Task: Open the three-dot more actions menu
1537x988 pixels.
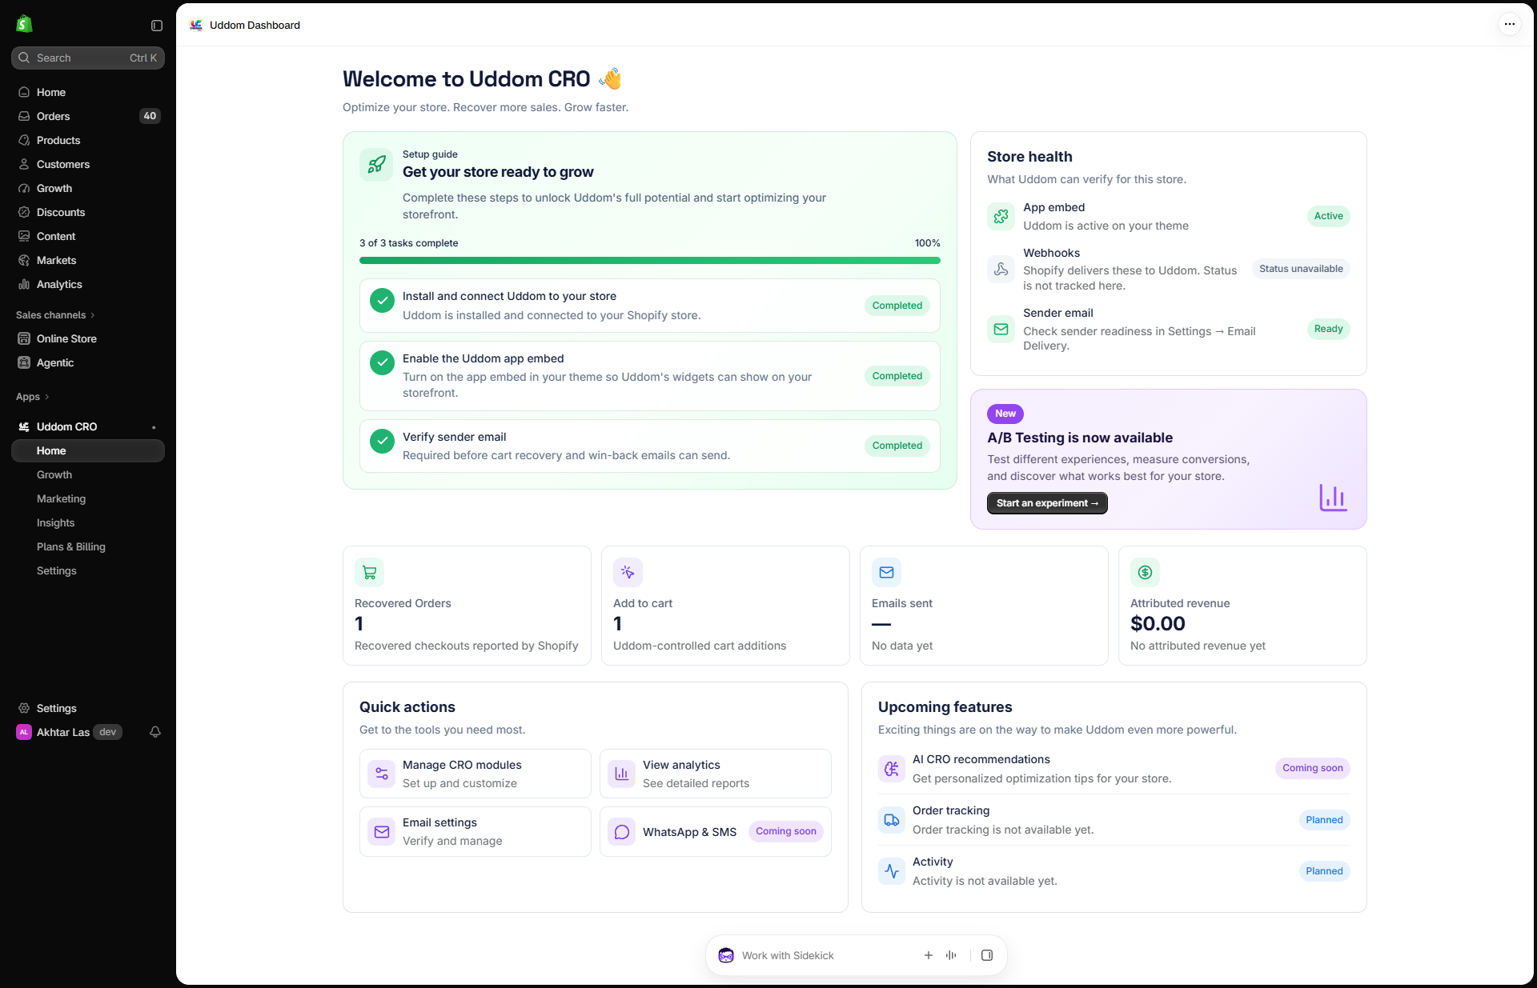Action: (1509, 24)
